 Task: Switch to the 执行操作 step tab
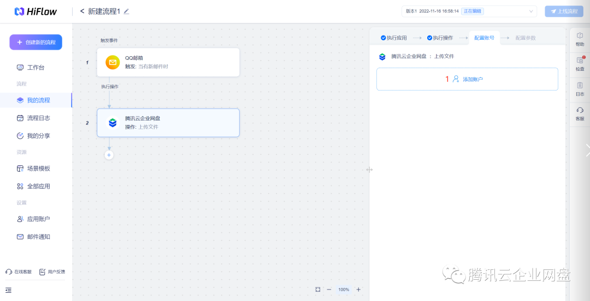point(440,38)
